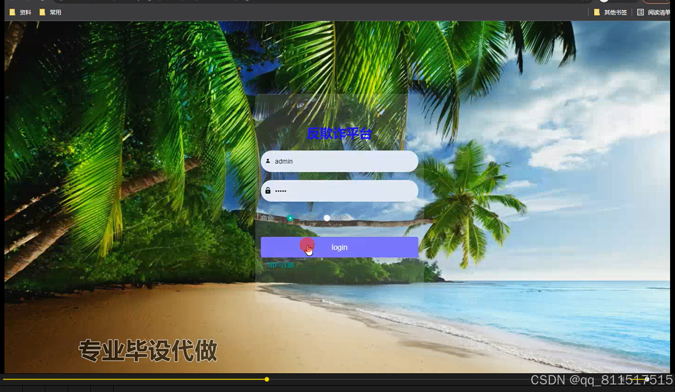Click the login button
This screenshot has height=392, width=675.
339,247
